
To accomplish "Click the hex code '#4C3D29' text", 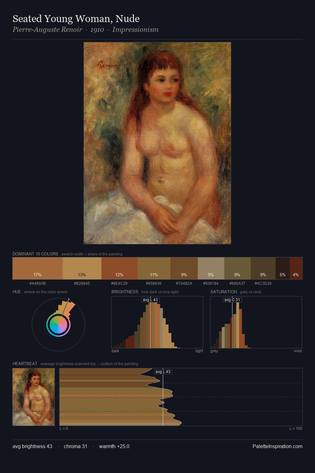I will coord(263,283).
